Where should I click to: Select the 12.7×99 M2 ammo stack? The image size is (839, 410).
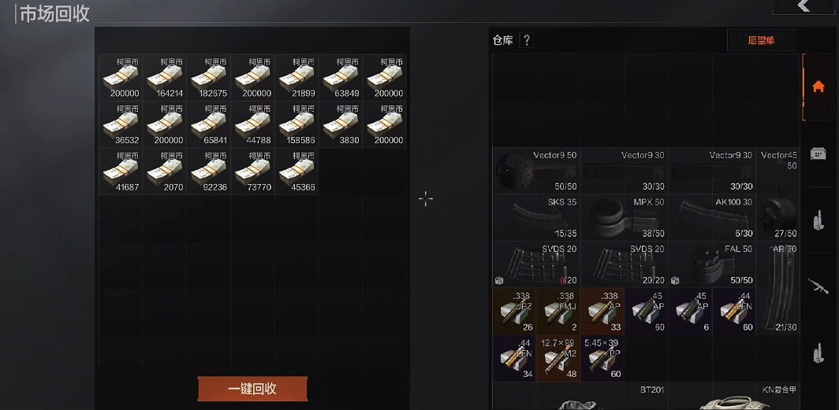pos(558,358)
